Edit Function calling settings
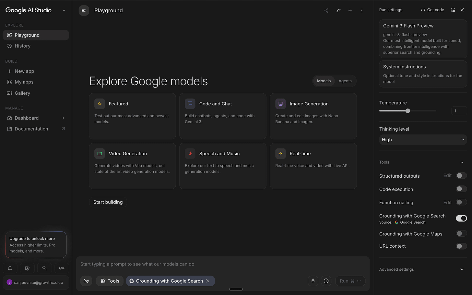472x295 pixels. pos(447,203)
